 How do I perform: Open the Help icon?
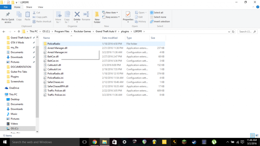click(x=258, y=7)
